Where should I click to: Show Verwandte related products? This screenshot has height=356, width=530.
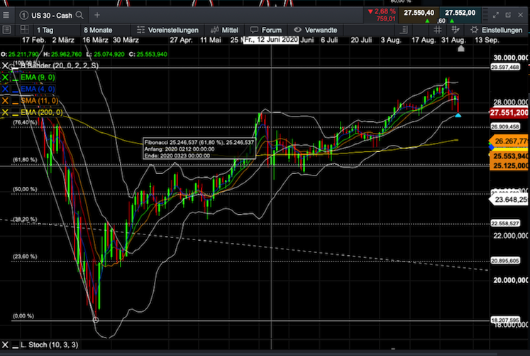(x=315, y=30)
